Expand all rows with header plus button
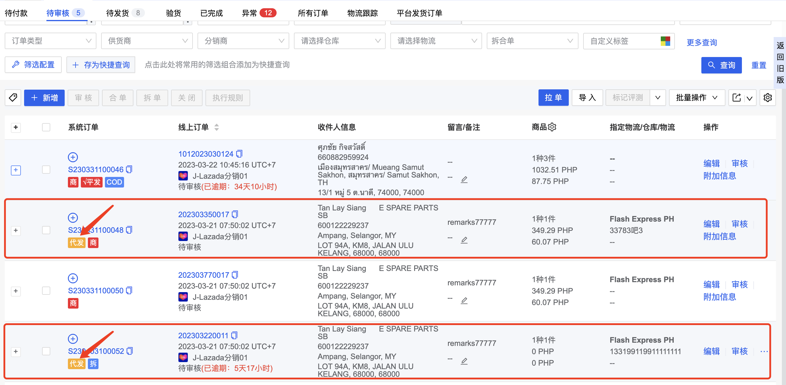Image resolution: width=786 pixels, height=385 pixels. (x=16, y=127)
